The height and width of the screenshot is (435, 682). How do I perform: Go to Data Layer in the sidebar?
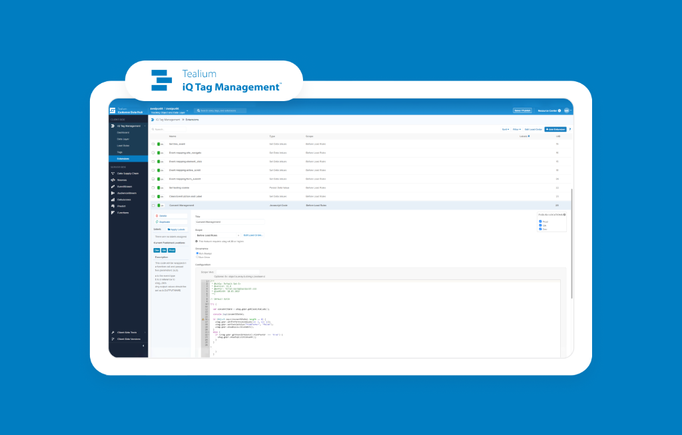123,139
